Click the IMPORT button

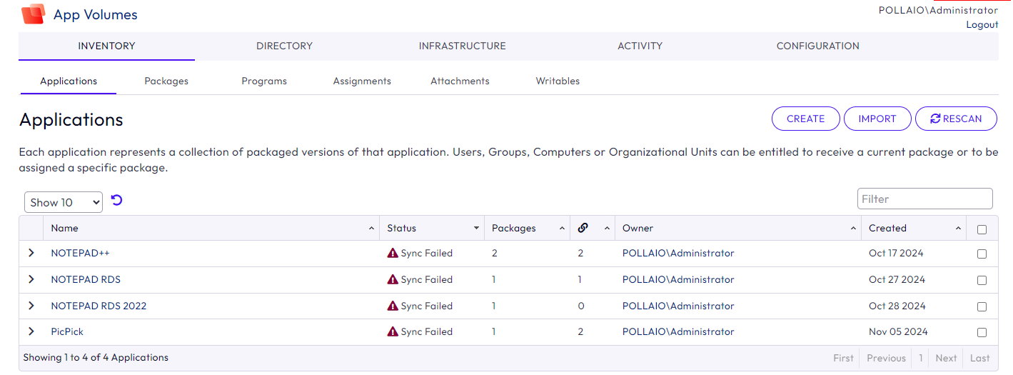click(877, 119)
